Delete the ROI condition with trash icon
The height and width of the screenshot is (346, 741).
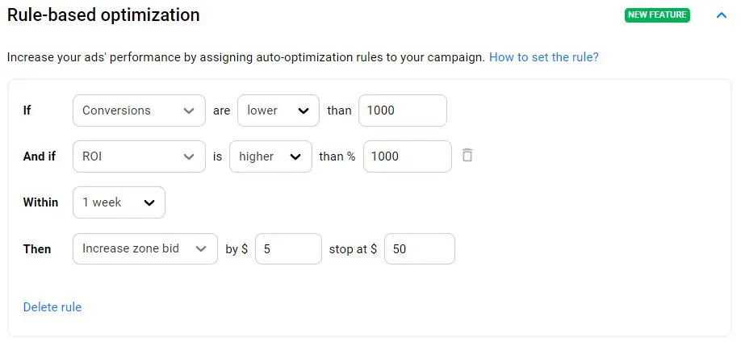(467, 156)
